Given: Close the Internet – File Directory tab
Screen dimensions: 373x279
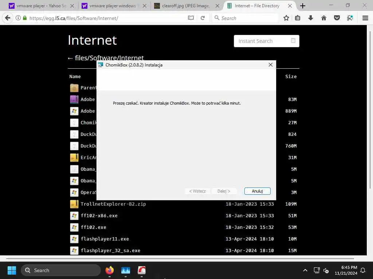Looking at the screenshot, I should (x=290, y=6).
